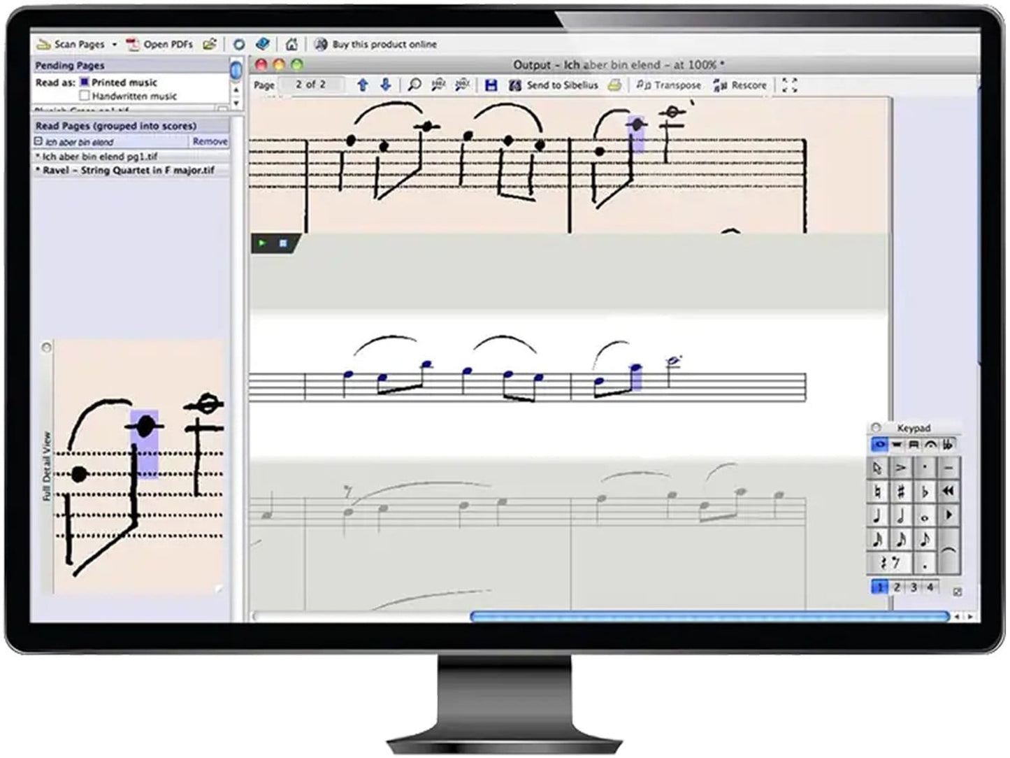The height and width of the screenshot is (758, 1010).
Task: Click the magnifying glass zoom icon
Action: tap(414, 85)
